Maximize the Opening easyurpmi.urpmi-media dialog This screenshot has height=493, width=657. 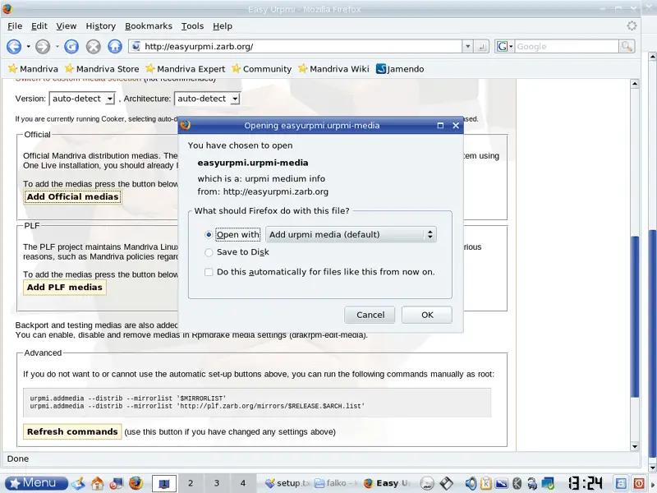tap(440, 126)
